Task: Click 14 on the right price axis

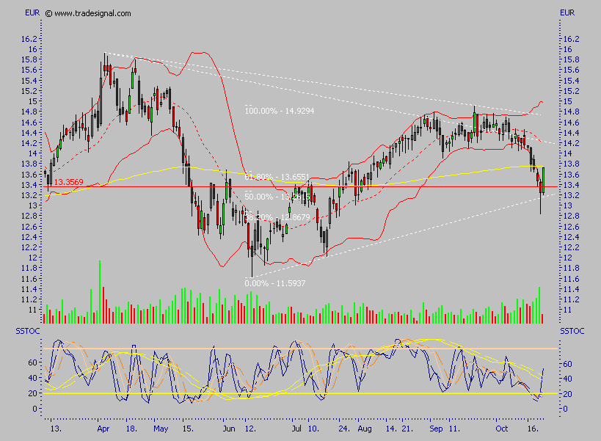Action: 568,153
